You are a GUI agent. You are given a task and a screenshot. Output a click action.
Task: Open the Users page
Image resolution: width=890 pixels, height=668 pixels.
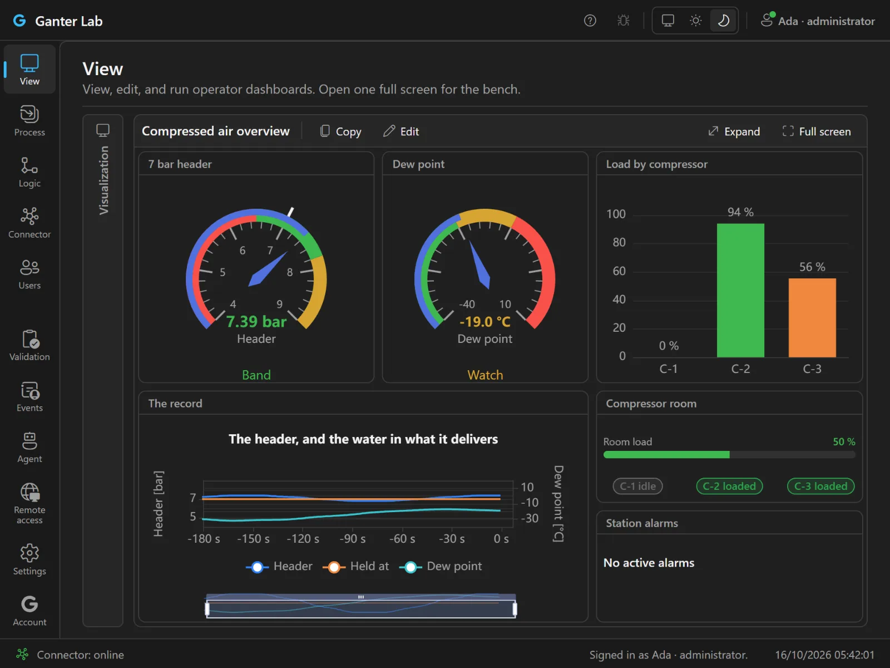(x=29, y=274)
